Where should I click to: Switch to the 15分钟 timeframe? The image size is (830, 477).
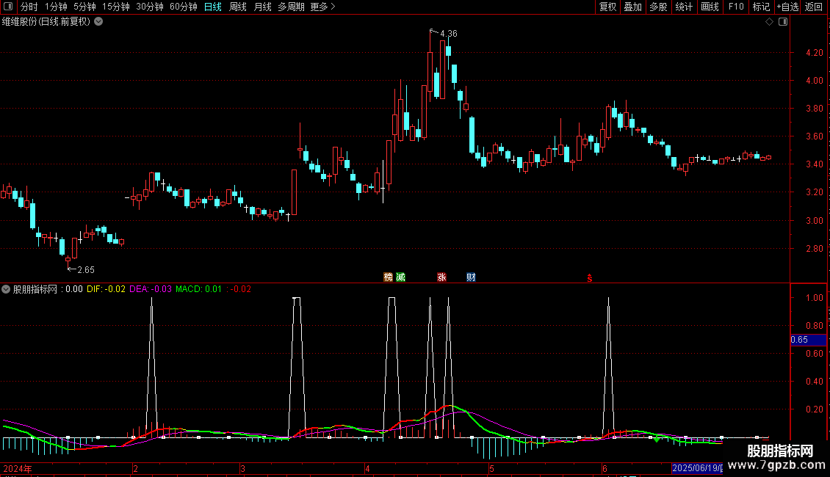116,7
